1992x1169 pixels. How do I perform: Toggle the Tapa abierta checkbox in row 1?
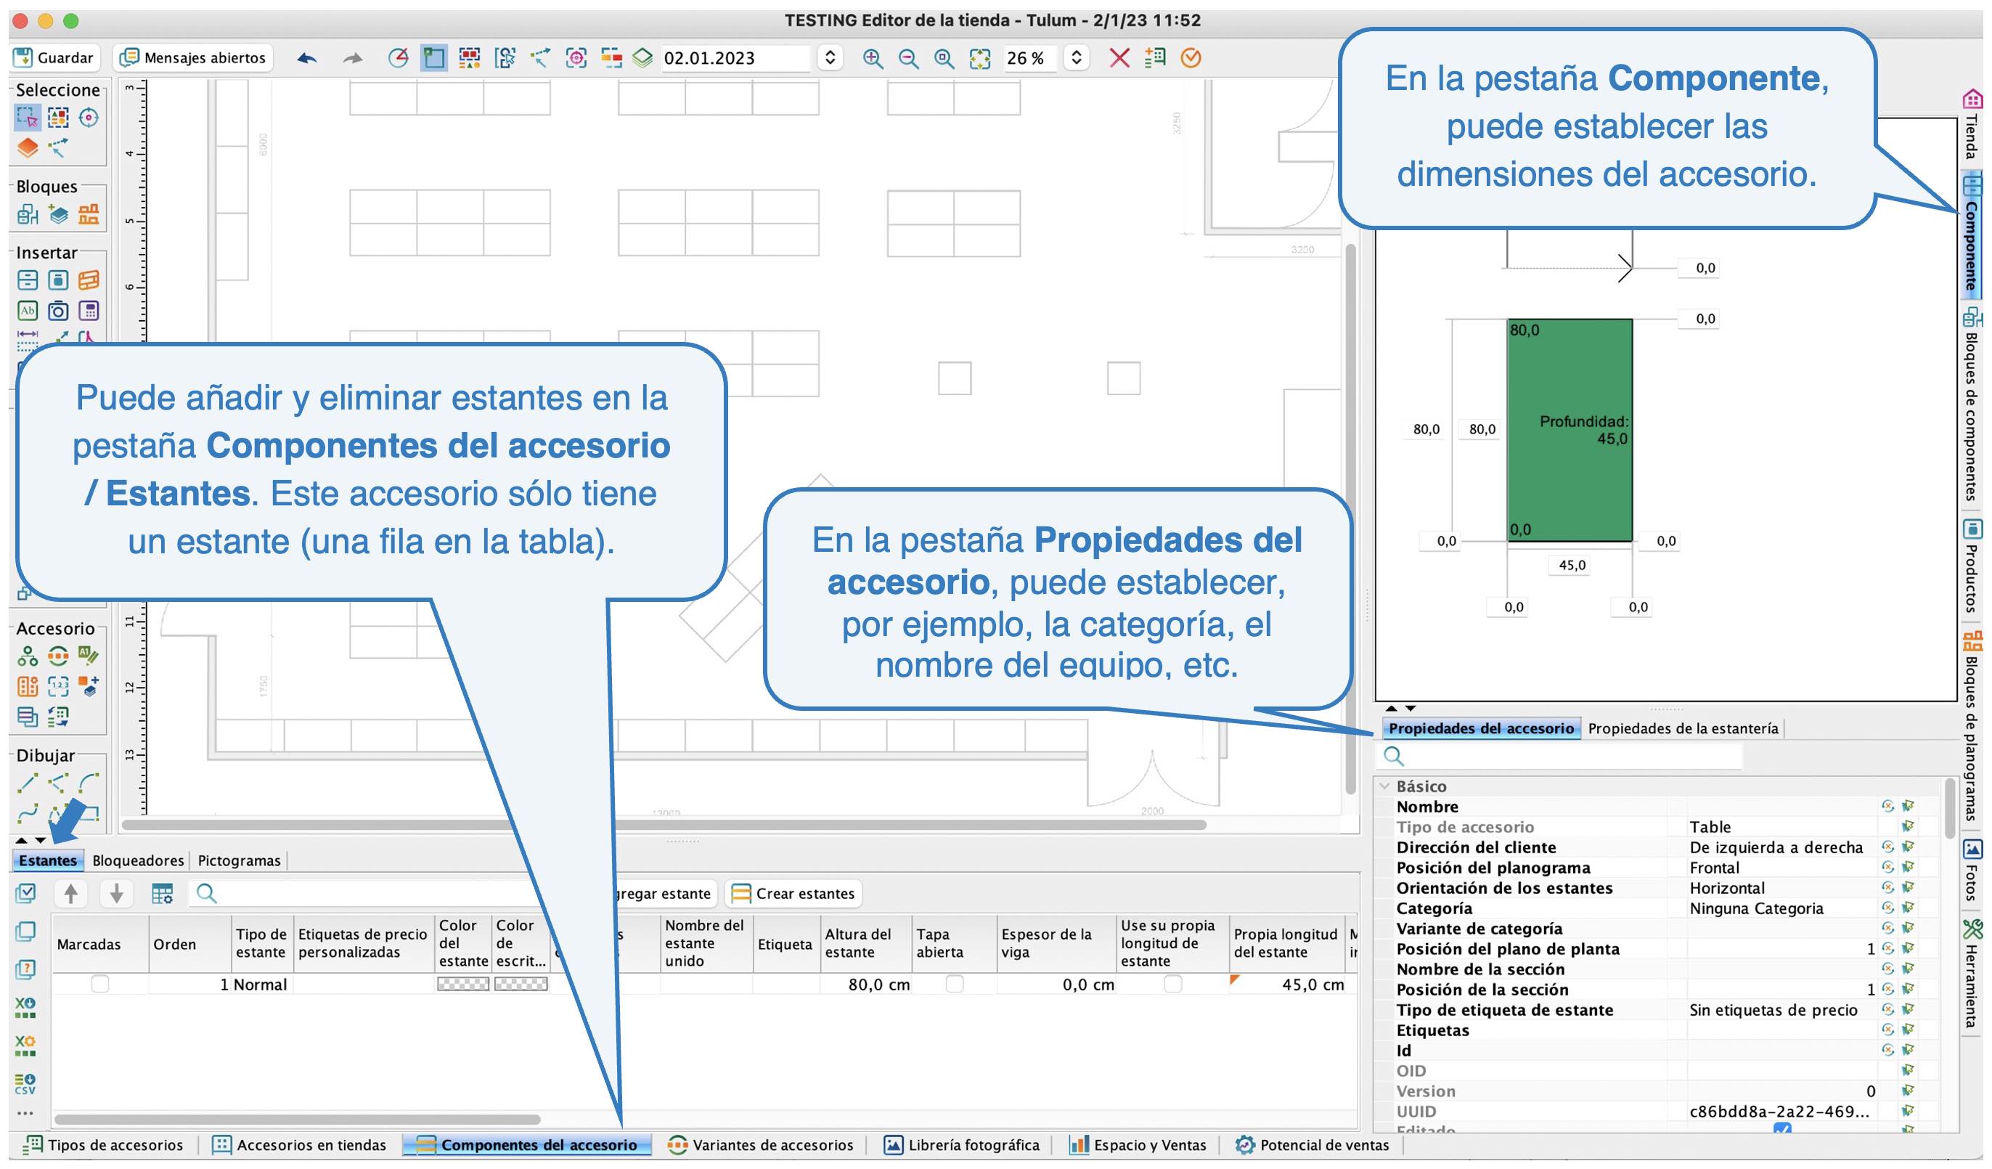pyautogui.click(x=954, y=985)
